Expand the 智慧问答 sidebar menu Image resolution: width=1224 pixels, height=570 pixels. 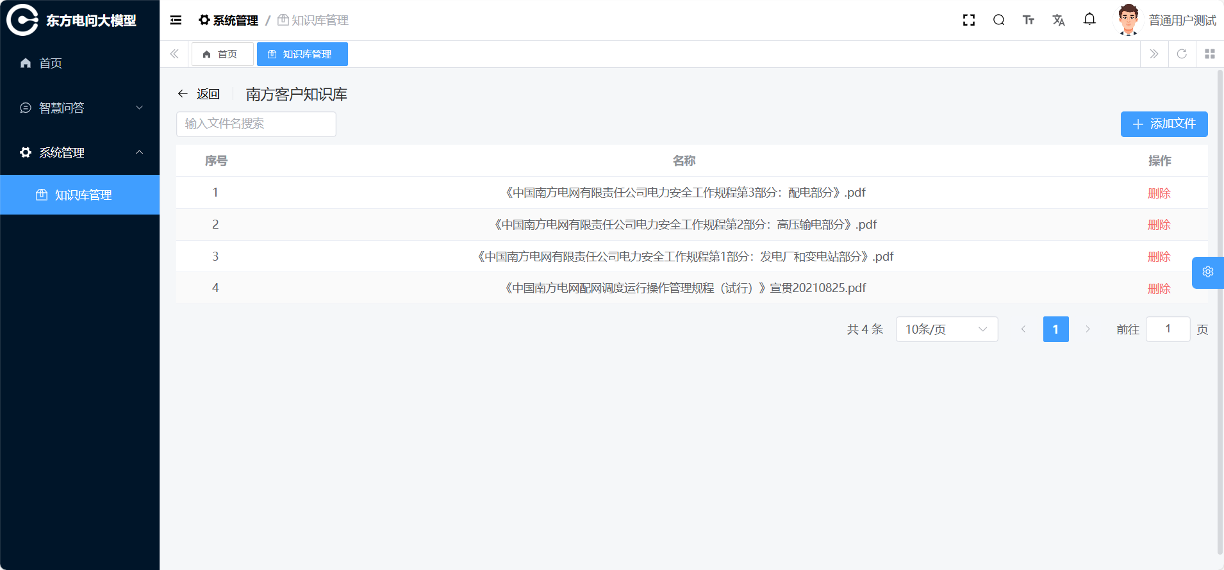coord(79,108)
